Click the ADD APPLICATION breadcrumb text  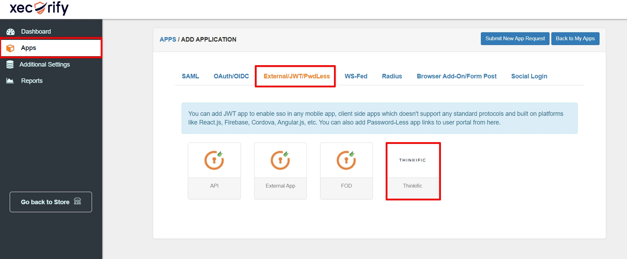coord(209,40)
